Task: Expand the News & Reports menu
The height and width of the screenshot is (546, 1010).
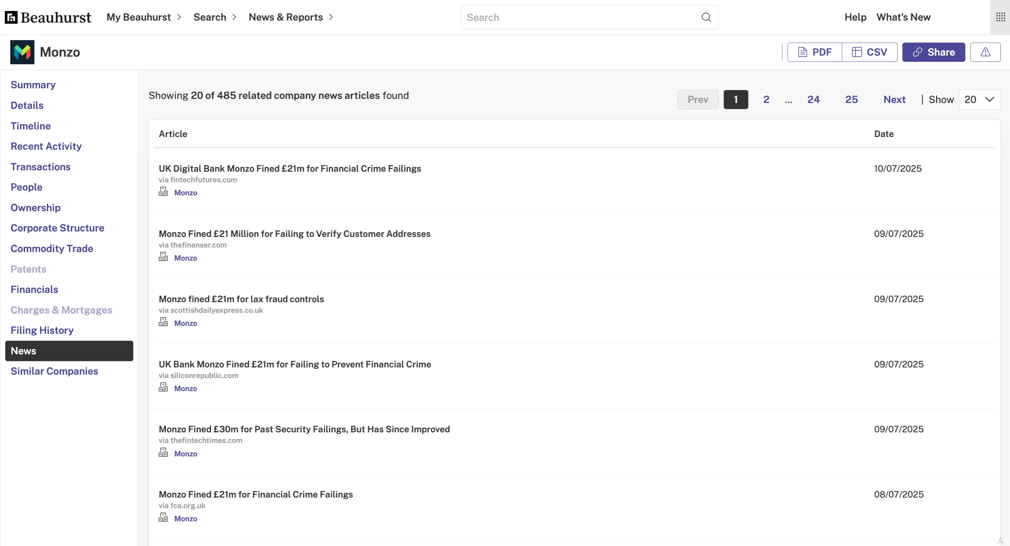Action: click(291, 17)
